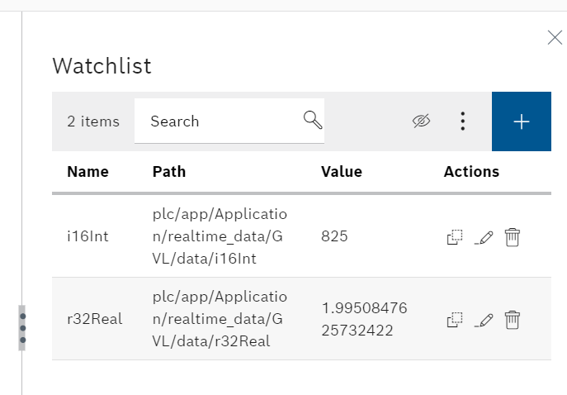
Task: Click the r32Real value 1.9950847625732422
Action: coord(365,319)
